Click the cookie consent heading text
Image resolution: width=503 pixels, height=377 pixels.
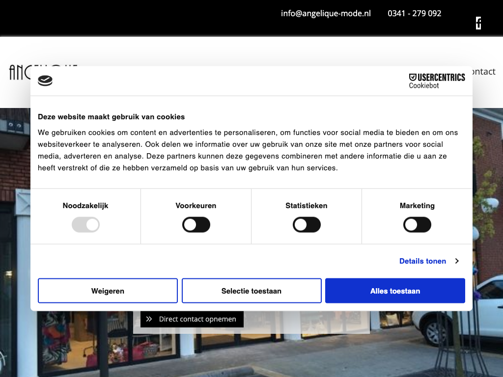click(112, 117)
